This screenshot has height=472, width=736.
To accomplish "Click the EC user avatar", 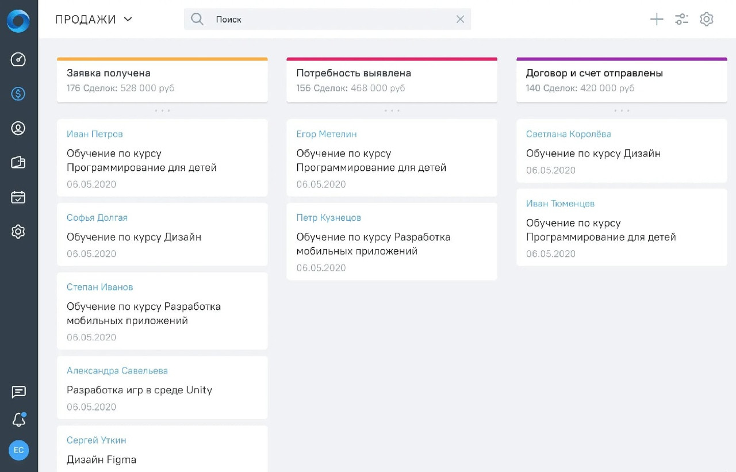I will tap(18, 450).
